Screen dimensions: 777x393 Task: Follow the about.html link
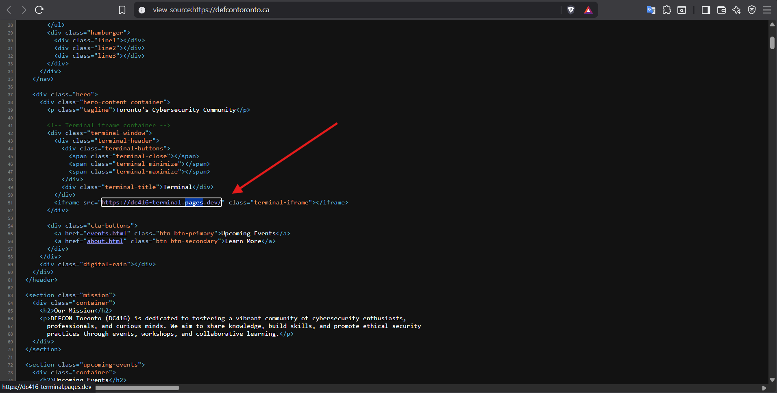(105, 241)
